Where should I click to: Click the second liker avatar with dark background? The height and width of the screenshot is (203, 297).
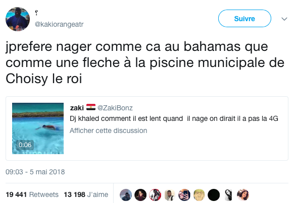[140, 195]
